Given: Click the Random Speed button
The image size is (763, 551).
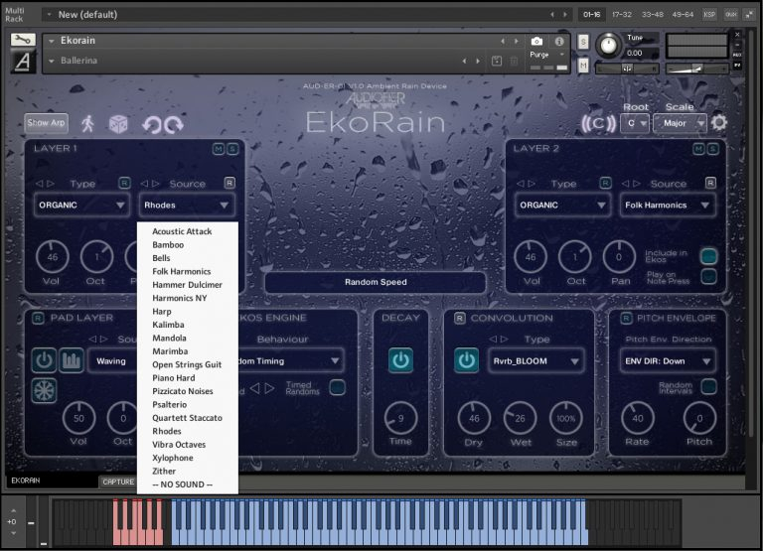Looking at the screenshot, I should point(375,282).
